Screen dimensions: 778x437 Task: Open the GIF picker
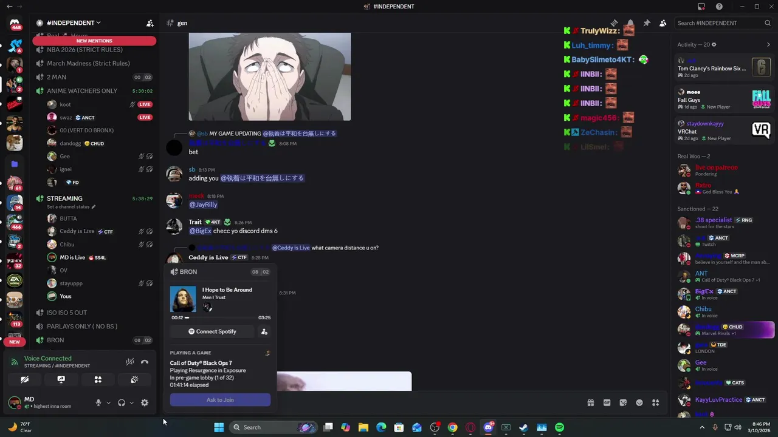607,402
